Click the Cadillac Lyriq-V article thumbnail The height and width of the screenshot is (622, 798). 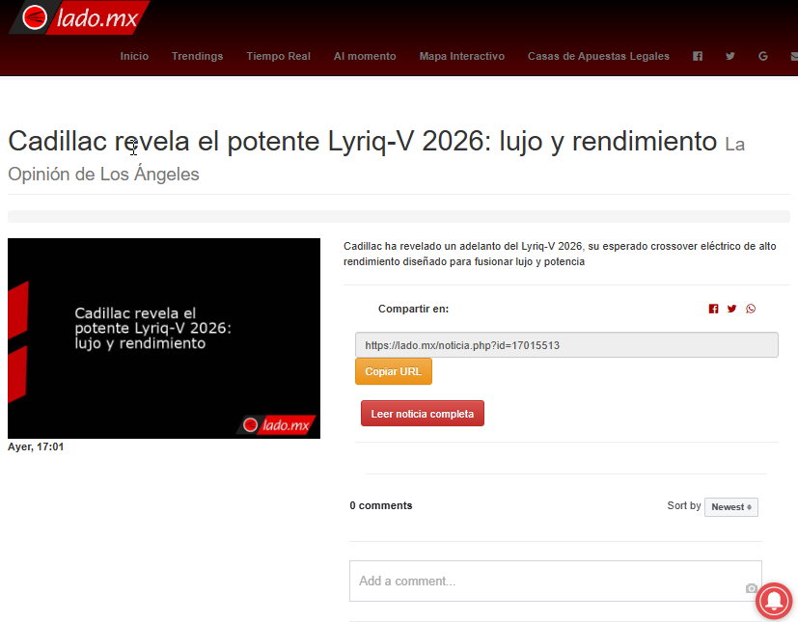click(x=164, y=338)
